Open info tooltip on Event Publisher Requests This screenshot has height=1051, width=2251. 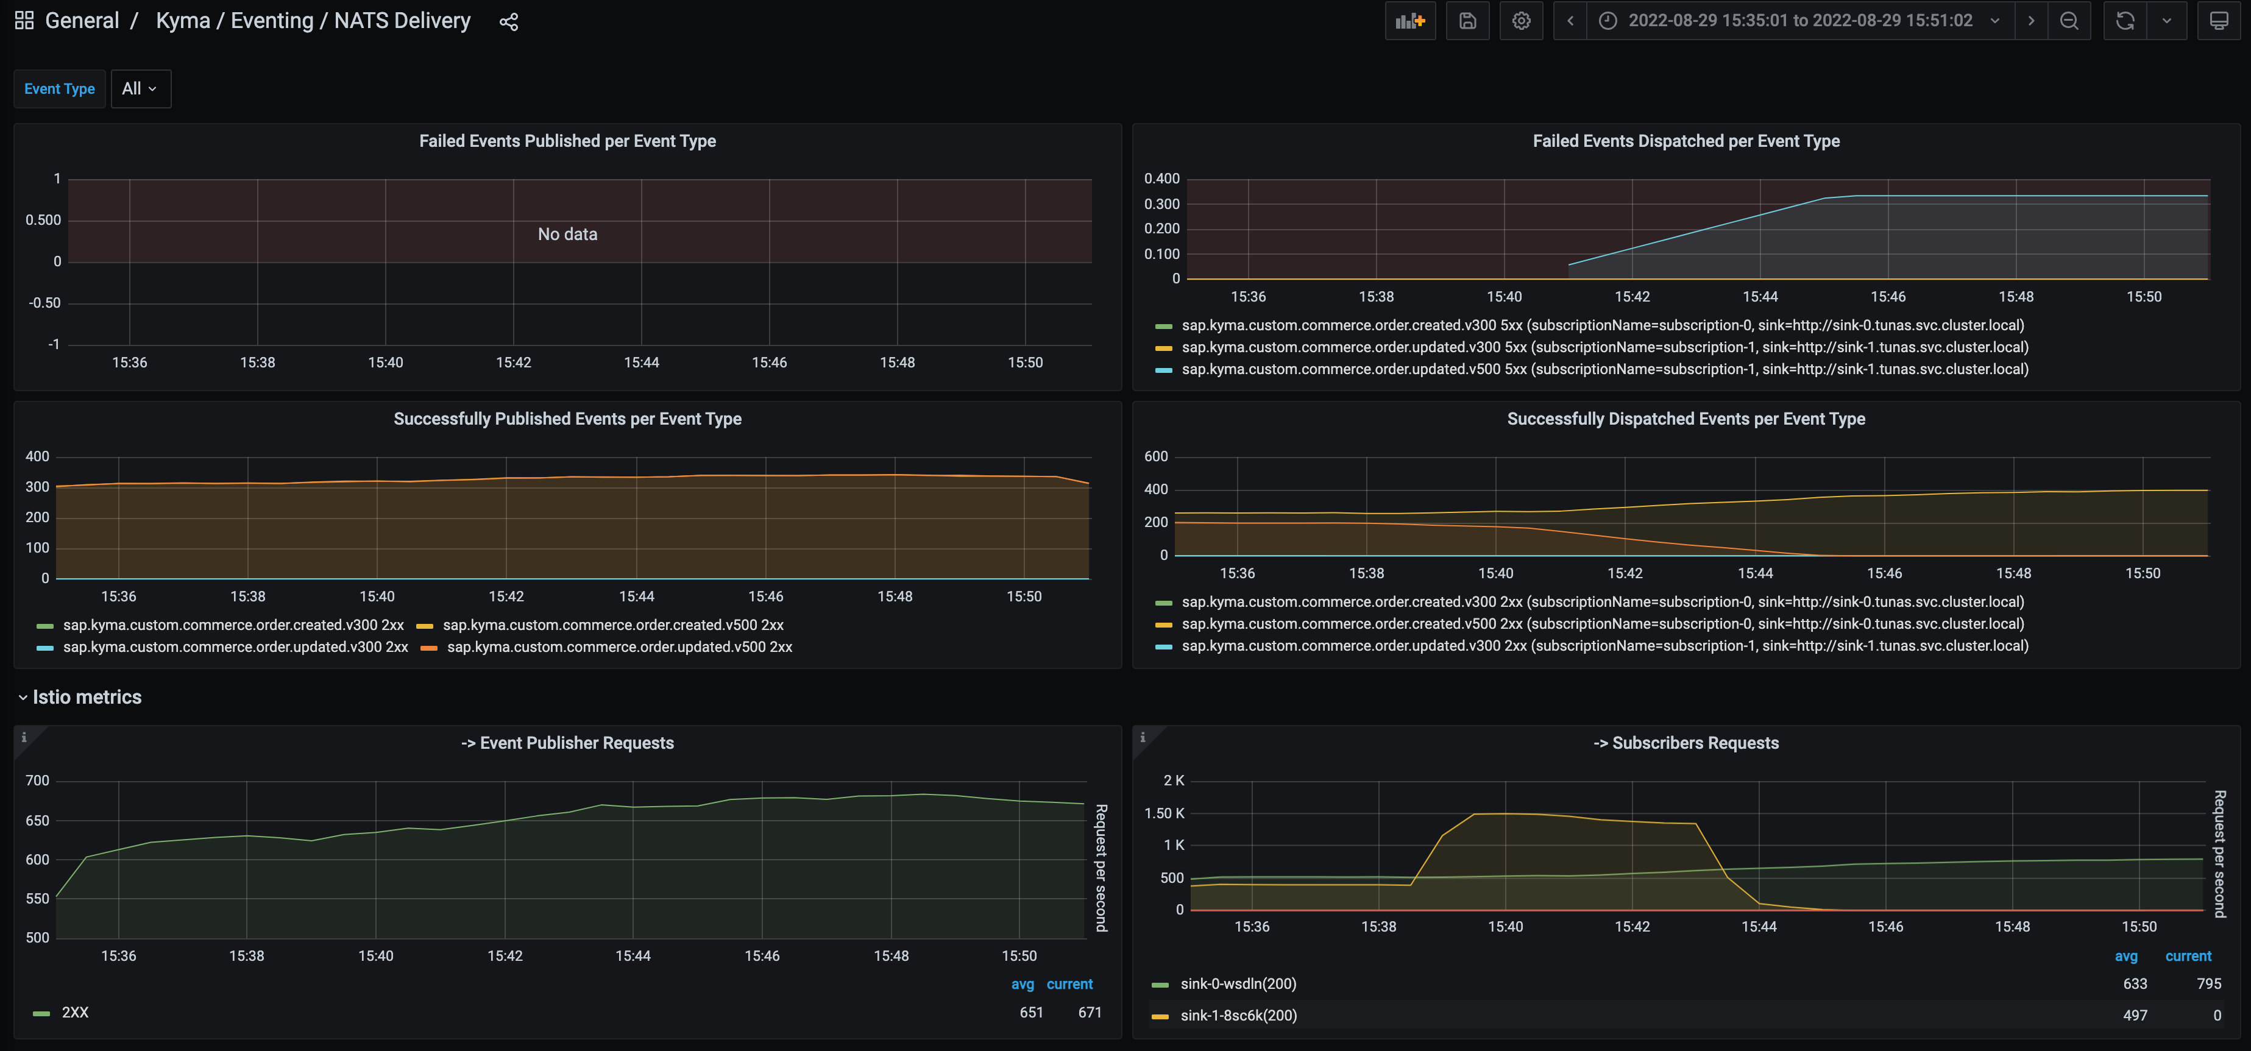click(x=24, y=737)
